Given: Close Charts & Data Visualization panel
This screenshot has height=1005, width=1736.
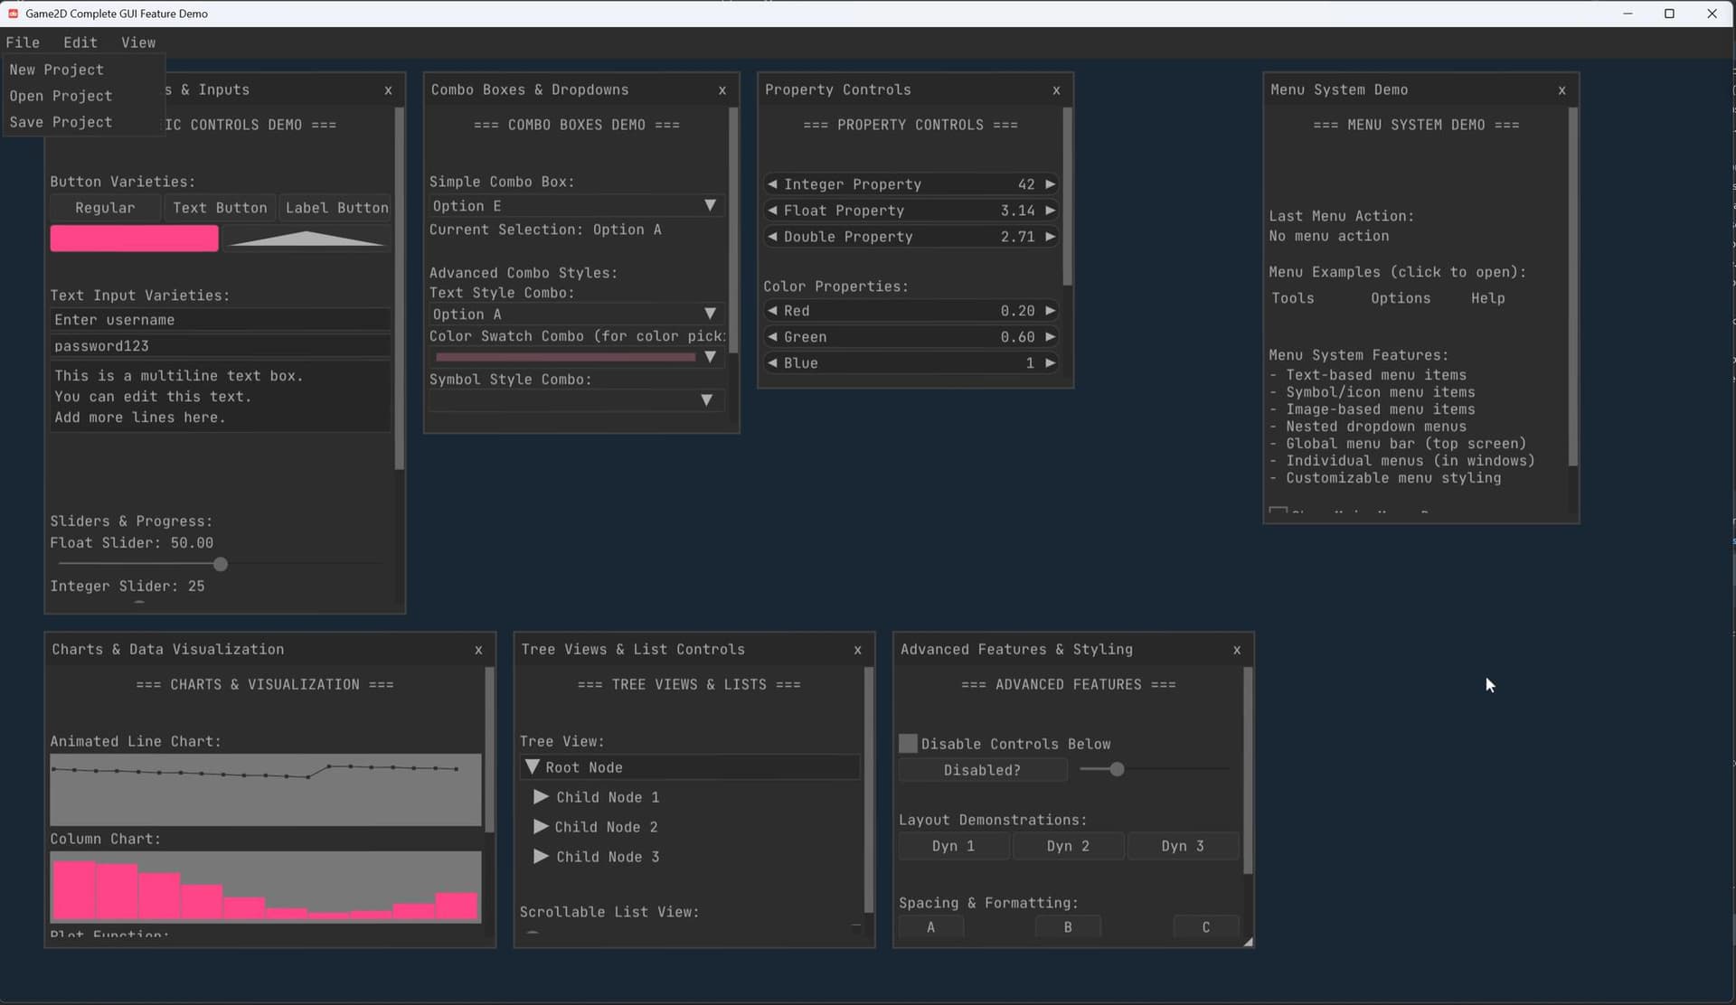Looking at the screenshot, I should [478, 650].
